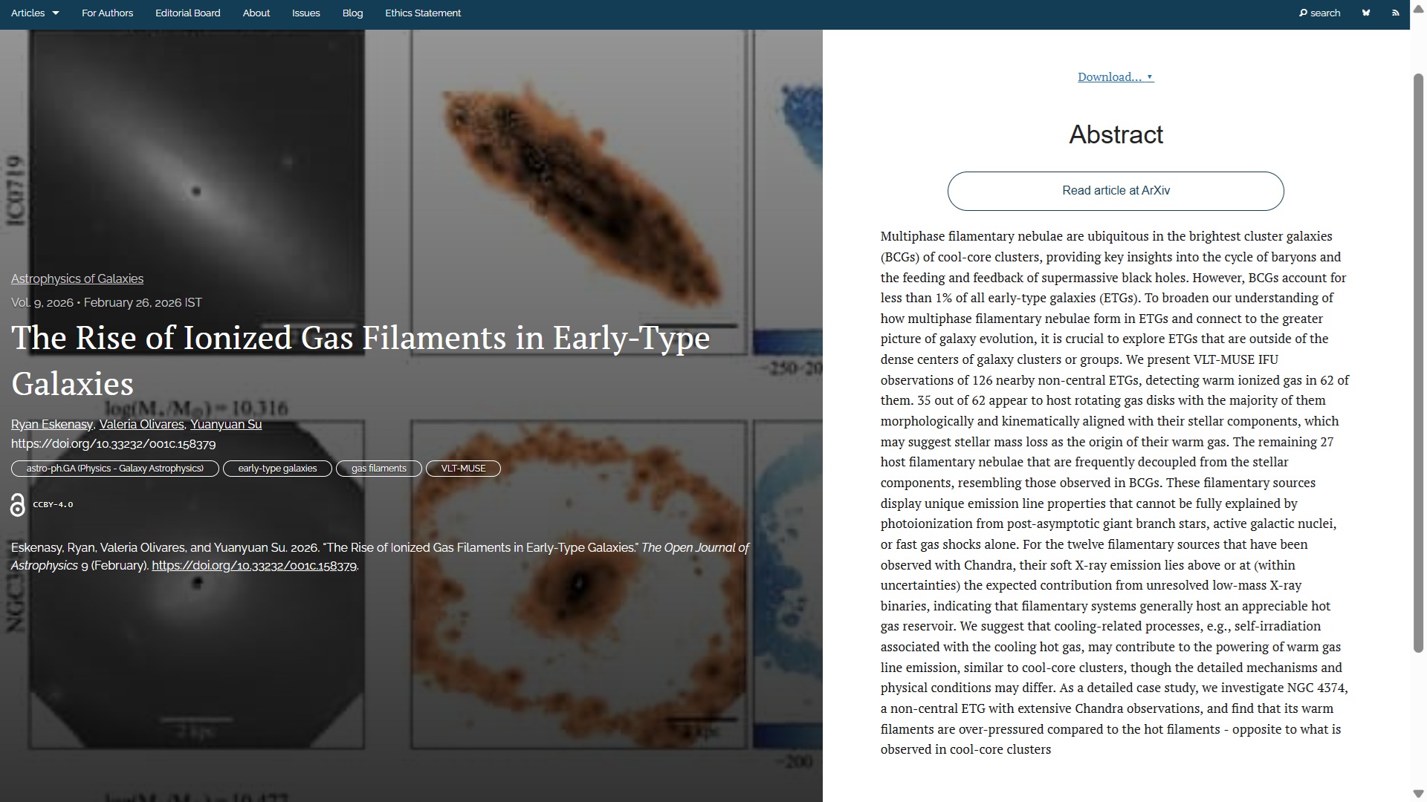The height and width of the screenshot is (802, 1427).
Task: Open the Download dropdown
Action: [x=1115, y=77]
